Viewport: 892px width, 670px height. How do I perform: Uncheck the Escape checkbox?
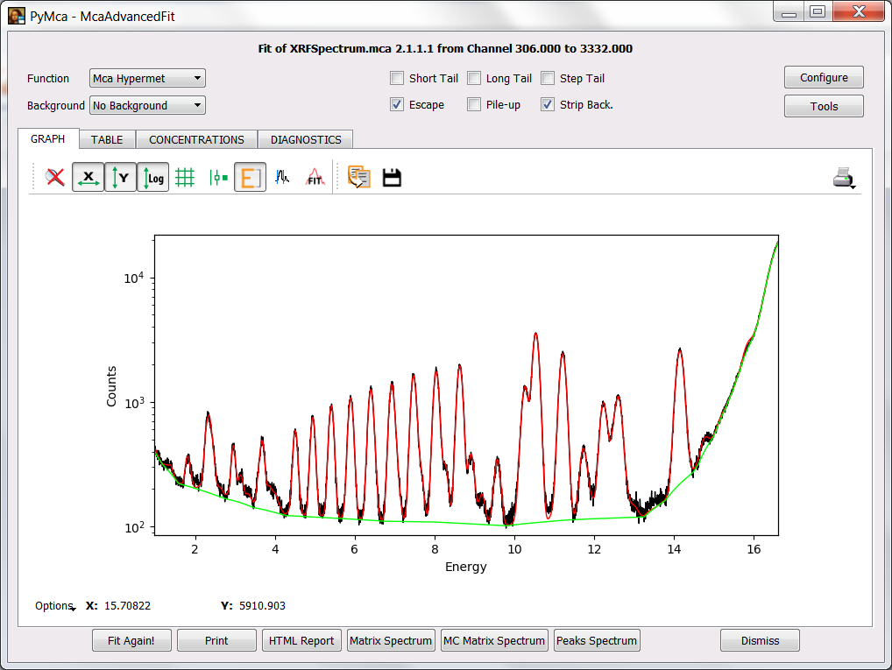(397, 105)
